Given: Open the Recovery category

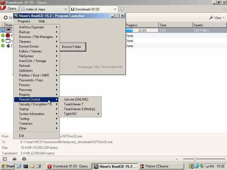Looking at the screenshot, I should 37,90.
